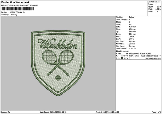The height and width of the screenshot is (114, 162).
Task: Click 'Page 1 of 1' in the footer
Action: coord(156,112)
